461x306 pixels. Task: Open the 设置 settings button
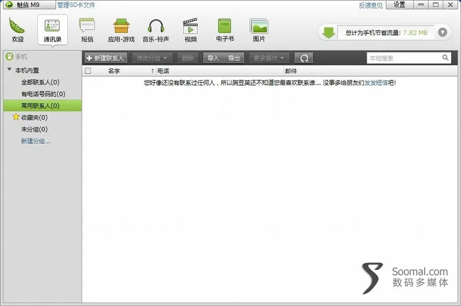click(399, 5)
